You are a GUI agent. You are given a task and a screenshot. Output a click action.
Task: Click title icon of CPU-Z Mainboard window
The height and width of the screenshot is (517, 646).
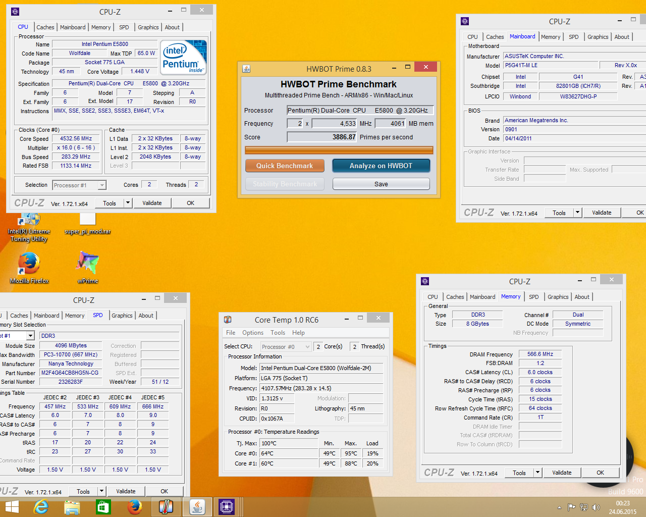[465, 21]
